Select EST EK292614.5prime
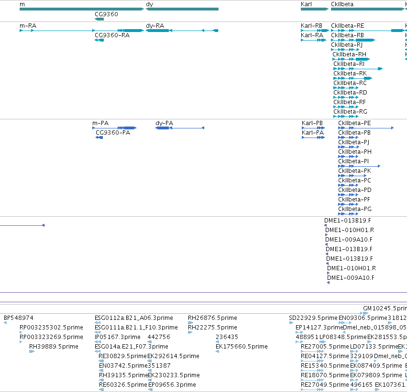 pyautogui.click(x=174, y=356)
